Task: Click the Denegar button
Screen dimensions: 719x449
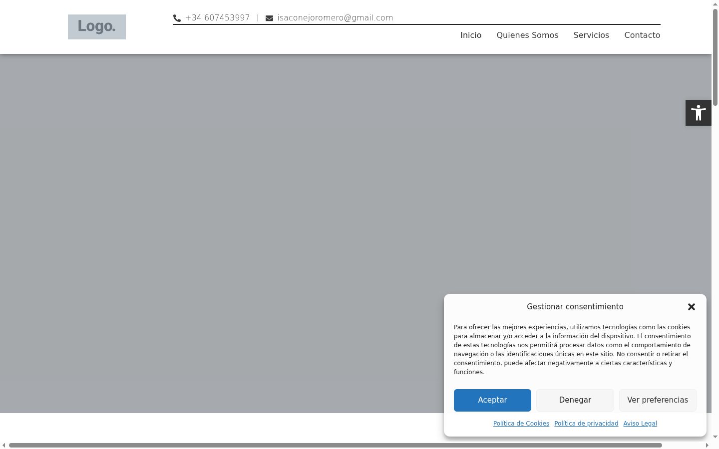Action: (x=575, y=400)
